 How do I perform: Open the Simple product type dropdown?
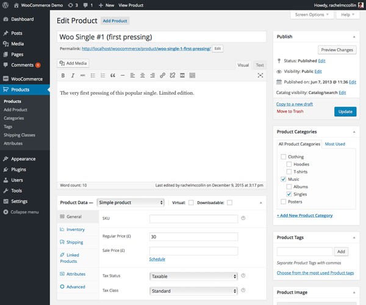pyautogui.click(x=131, y=202)
